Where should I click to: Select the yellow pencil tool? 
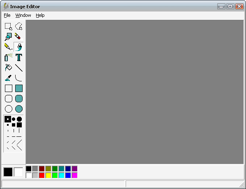(x=9, y=47)
